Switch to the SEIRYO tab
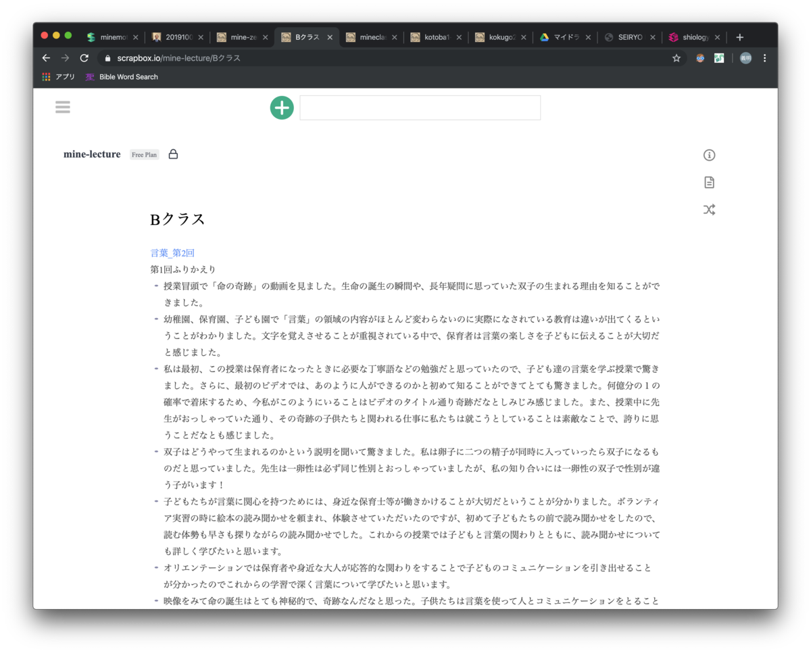This screenshot has height=653, width=811. (630, 37)
